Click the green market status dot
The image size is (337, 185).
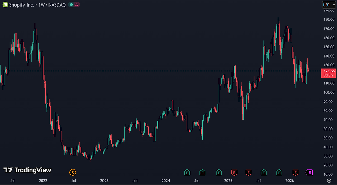click(72, 4)
